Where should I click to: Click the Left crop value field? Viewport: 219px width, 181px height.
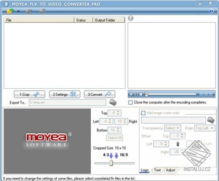(104, 121)
